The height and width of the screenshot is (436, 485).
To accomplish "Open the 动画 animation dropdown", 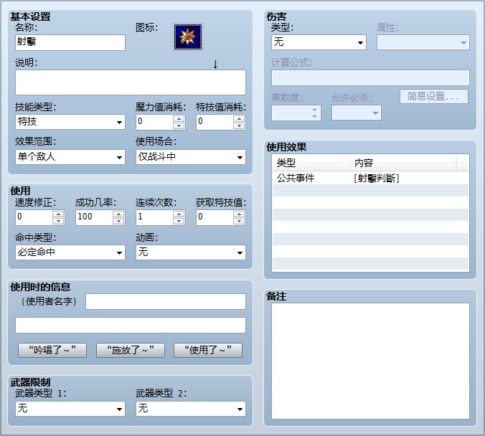I will pyautogui.click(x=191, y=252).
